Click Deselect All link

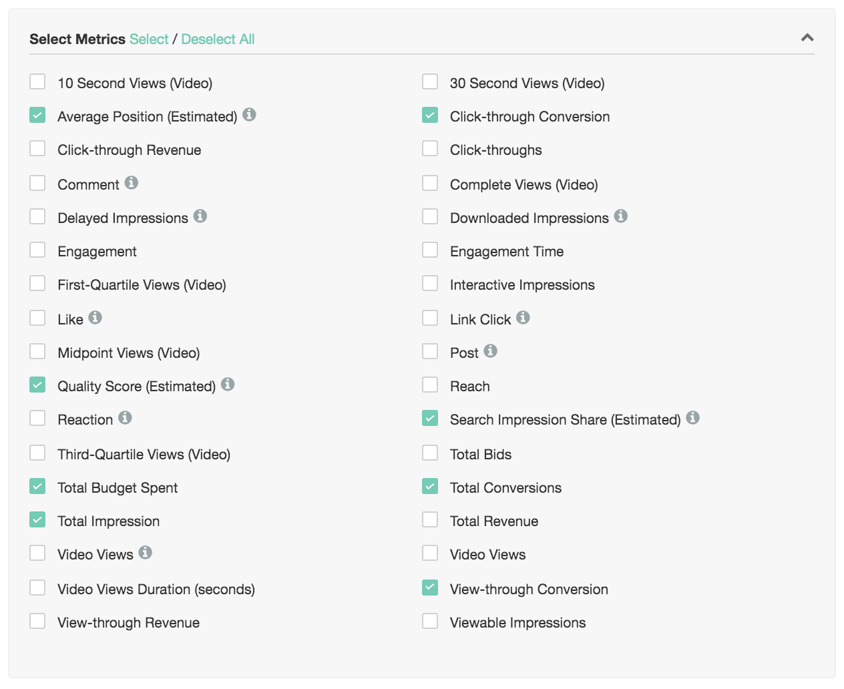click(x=218, y=39)
